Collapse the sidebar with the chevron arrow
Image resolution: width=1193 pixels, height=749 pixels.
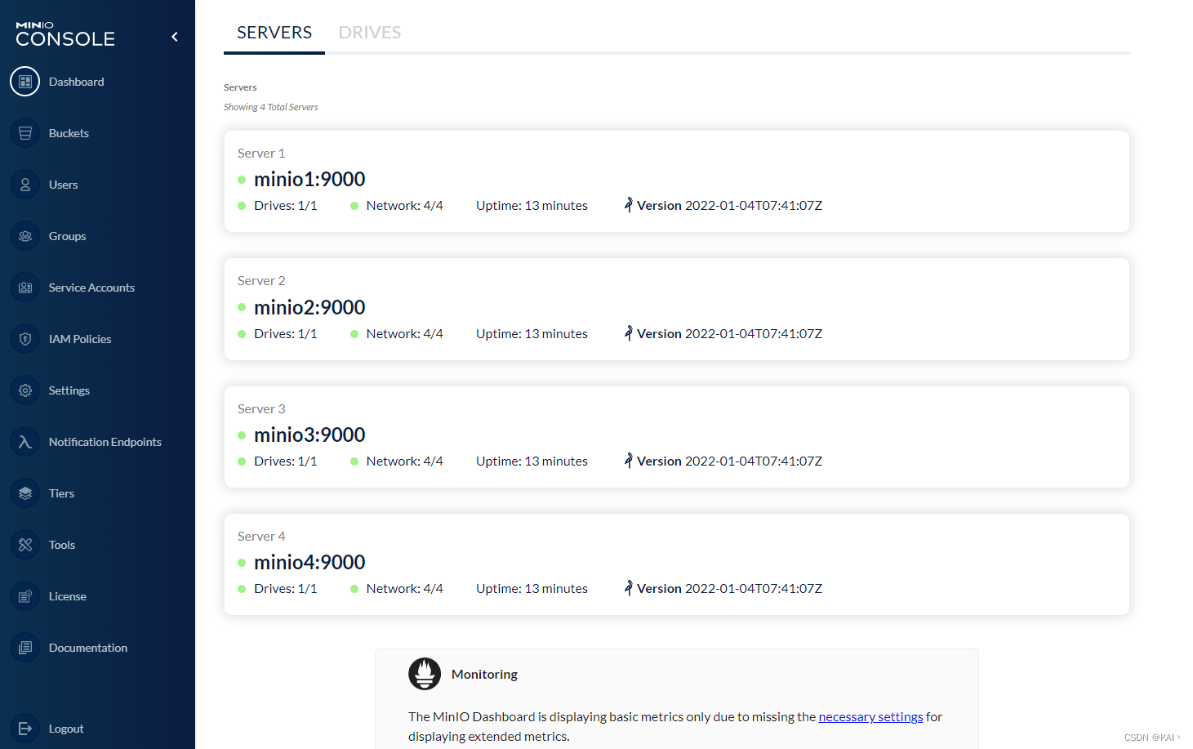pos(175,37)
